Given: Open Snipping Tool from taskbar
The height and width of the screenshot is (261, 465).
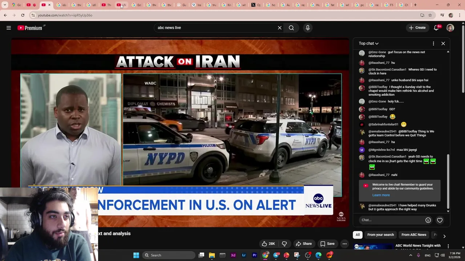Looking at the screenshot, I should point(297,255).
